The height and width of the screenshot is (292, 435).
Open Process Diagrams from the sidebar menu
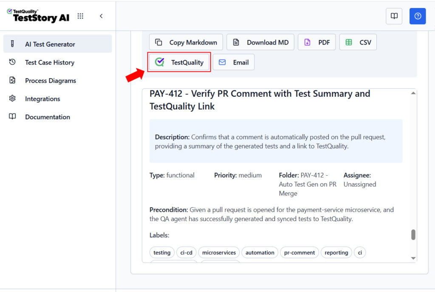(x=51, y=80)
